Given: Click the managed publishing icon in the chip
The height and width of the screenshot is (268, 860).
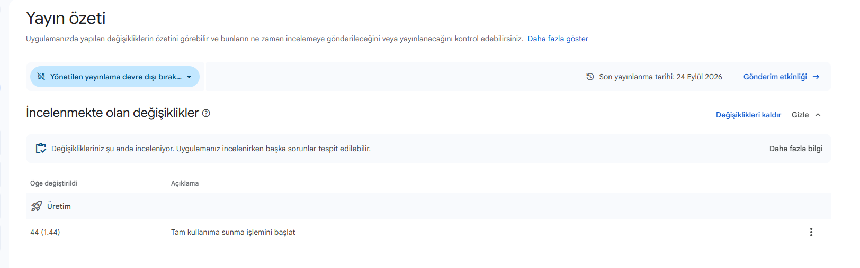Looking at the screenshot, I should tap(41, 77).
